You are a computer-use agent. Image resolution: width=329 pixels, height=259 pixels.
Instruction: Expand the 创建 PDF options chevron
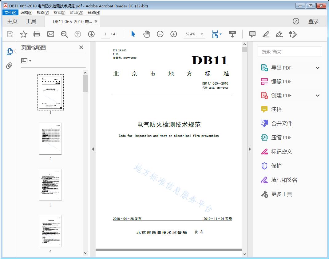(317, 95)
